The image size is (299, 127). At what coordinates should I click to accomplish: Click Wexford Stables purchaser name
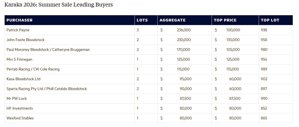(20, 118)
